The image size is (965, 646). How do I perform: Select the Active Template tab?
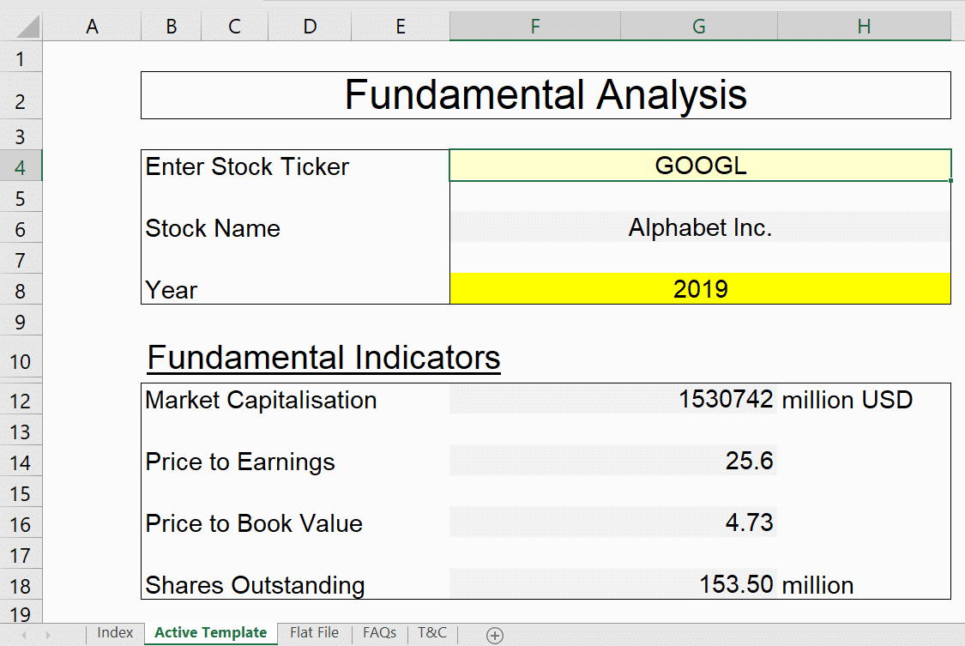click(x=210, y=632)
